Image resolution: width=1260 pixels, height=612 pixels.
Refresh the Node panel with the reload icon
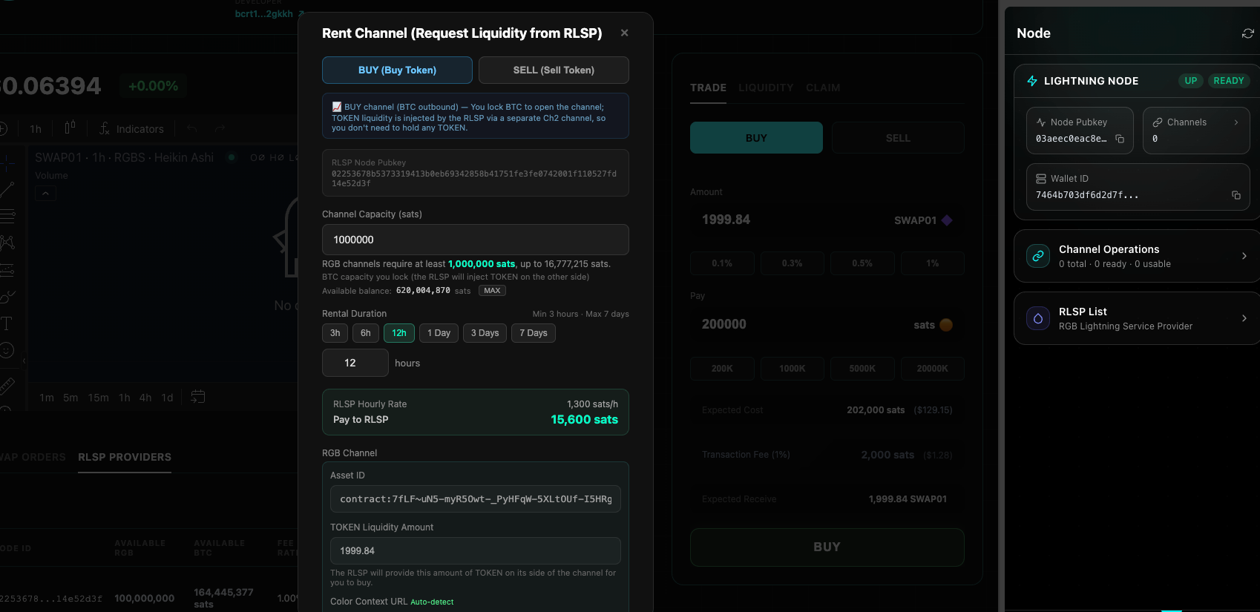pyautogui.click(x=1247, y=33)
